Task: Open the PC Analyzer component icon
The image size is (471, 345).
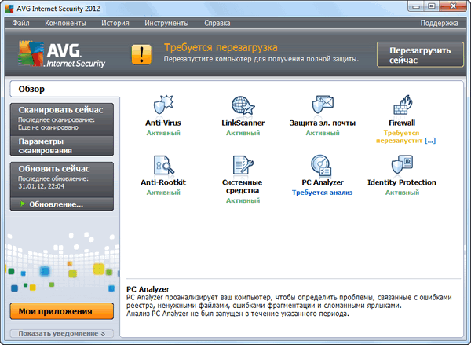Action: [322, 165]
